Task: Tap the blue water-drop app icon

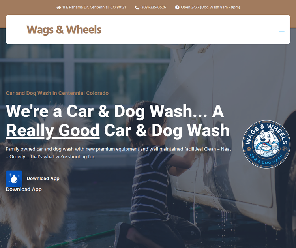Action: coord(14,178)
